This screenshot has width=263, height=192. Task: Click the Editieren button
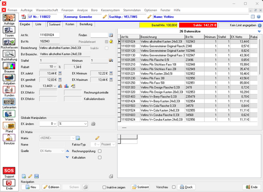[x=51, y=187]
